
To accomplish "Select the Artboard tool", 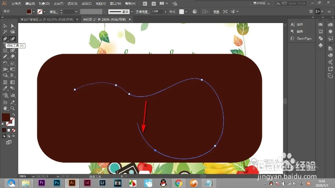I will tap(5, 102).
